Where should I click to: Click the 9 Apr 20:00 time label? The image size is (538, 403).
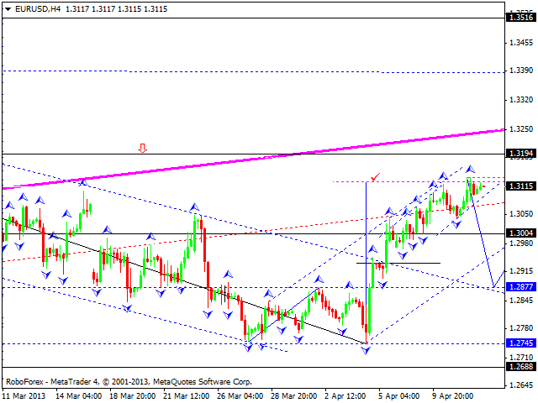tap(451, 395)
